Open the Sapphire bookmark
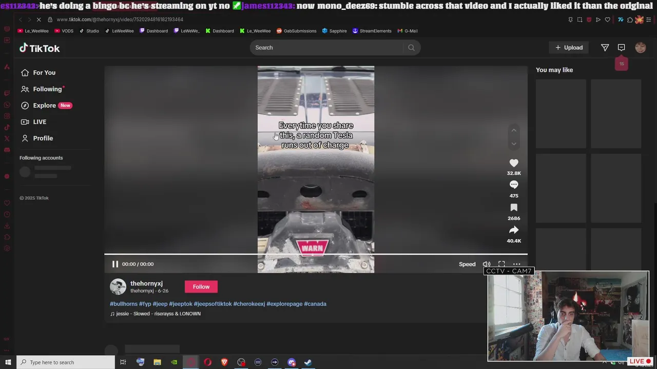This screenshot has height=369, width=657. (334, 31)
